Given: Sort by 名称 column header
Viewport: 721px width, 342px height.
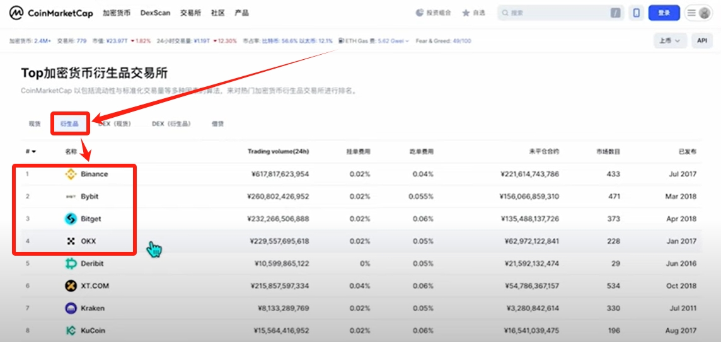Looking at the screenshot, I should [71, 151].
